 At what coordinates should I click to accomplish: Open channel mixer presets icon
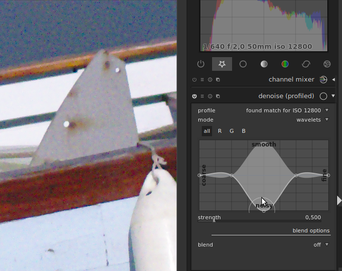218,80
